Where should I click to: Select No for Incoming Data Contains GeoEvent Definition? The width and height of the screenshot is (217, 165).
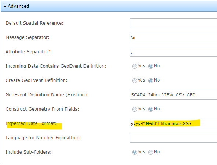(151, 66)
